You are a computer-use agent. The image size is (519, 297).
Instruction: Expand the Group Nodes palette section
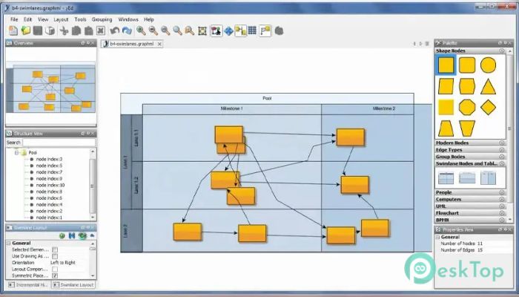470,157
